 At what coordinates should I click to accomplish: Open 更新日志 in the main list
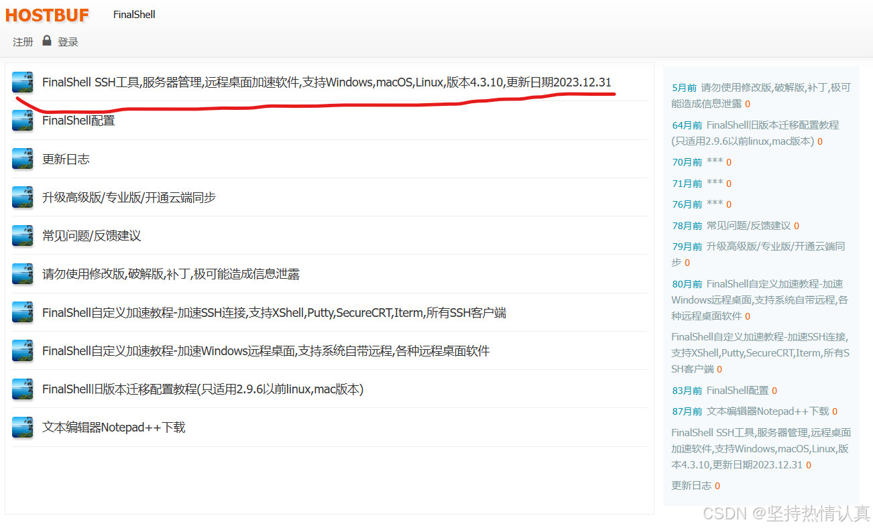[x=66, y=159]
